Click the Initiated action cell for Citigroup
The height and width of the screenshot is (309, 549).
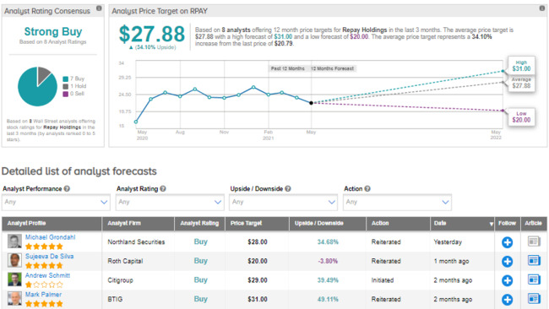[x=383, y=280]
